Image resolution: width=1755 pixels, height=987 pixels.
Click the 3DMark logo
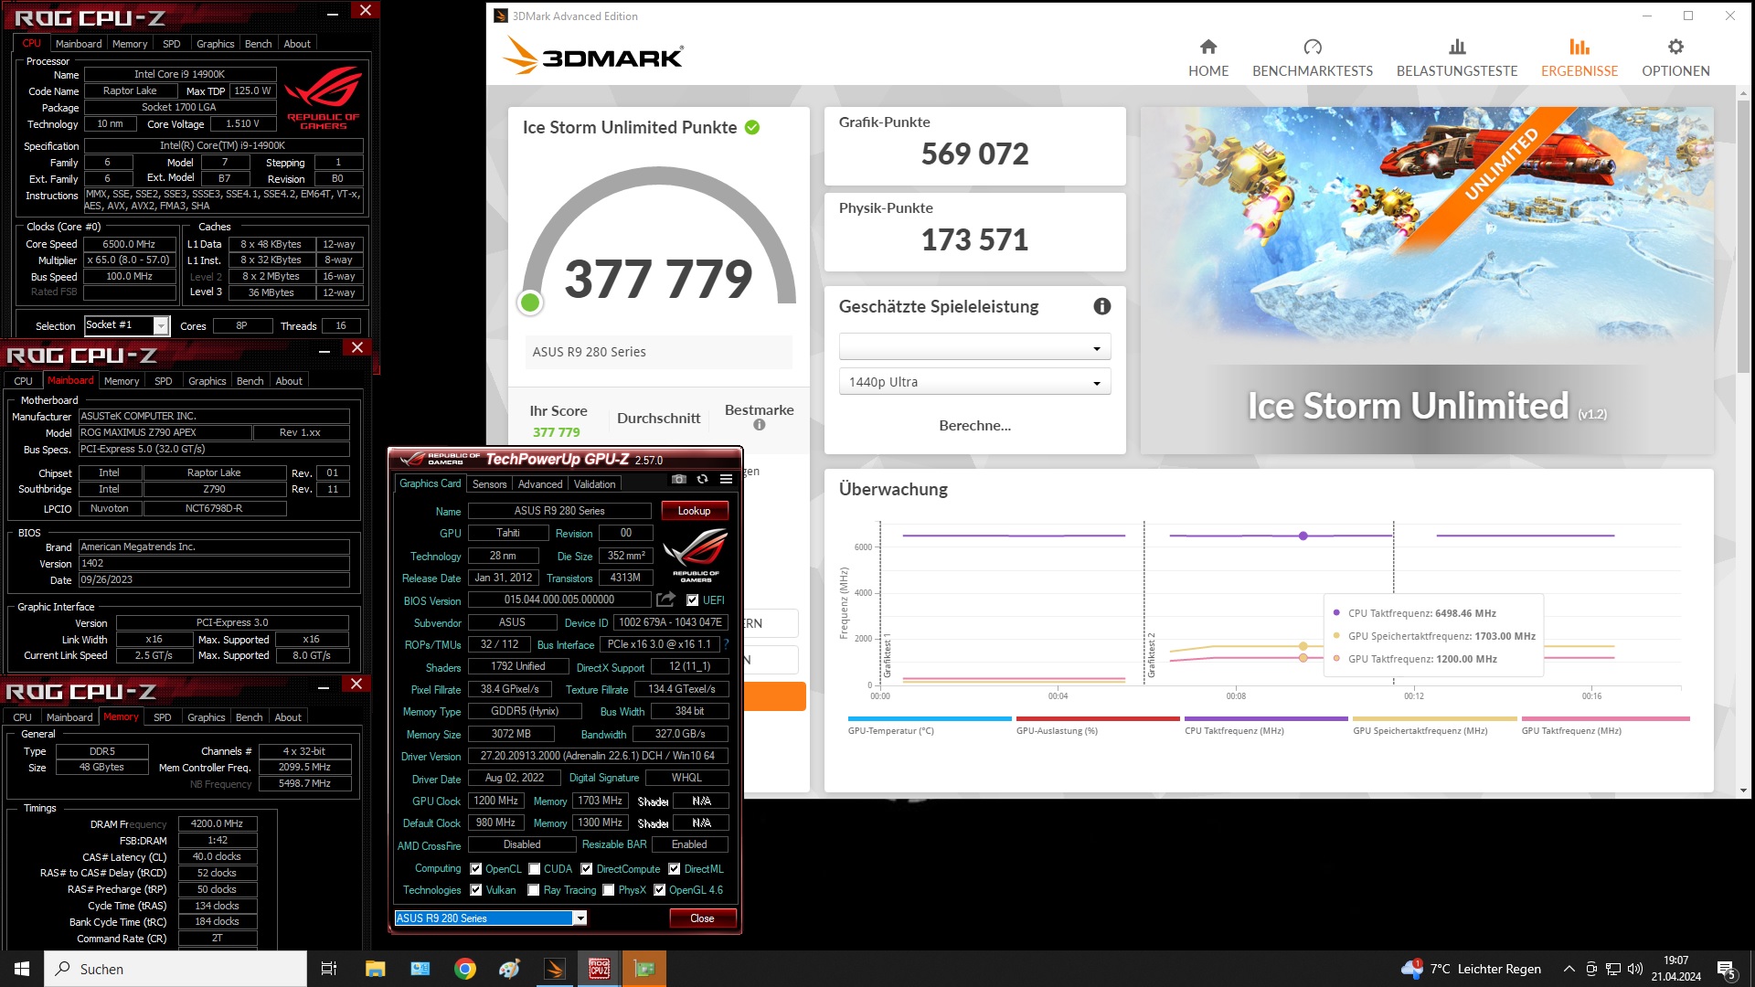tap(593, 57)
